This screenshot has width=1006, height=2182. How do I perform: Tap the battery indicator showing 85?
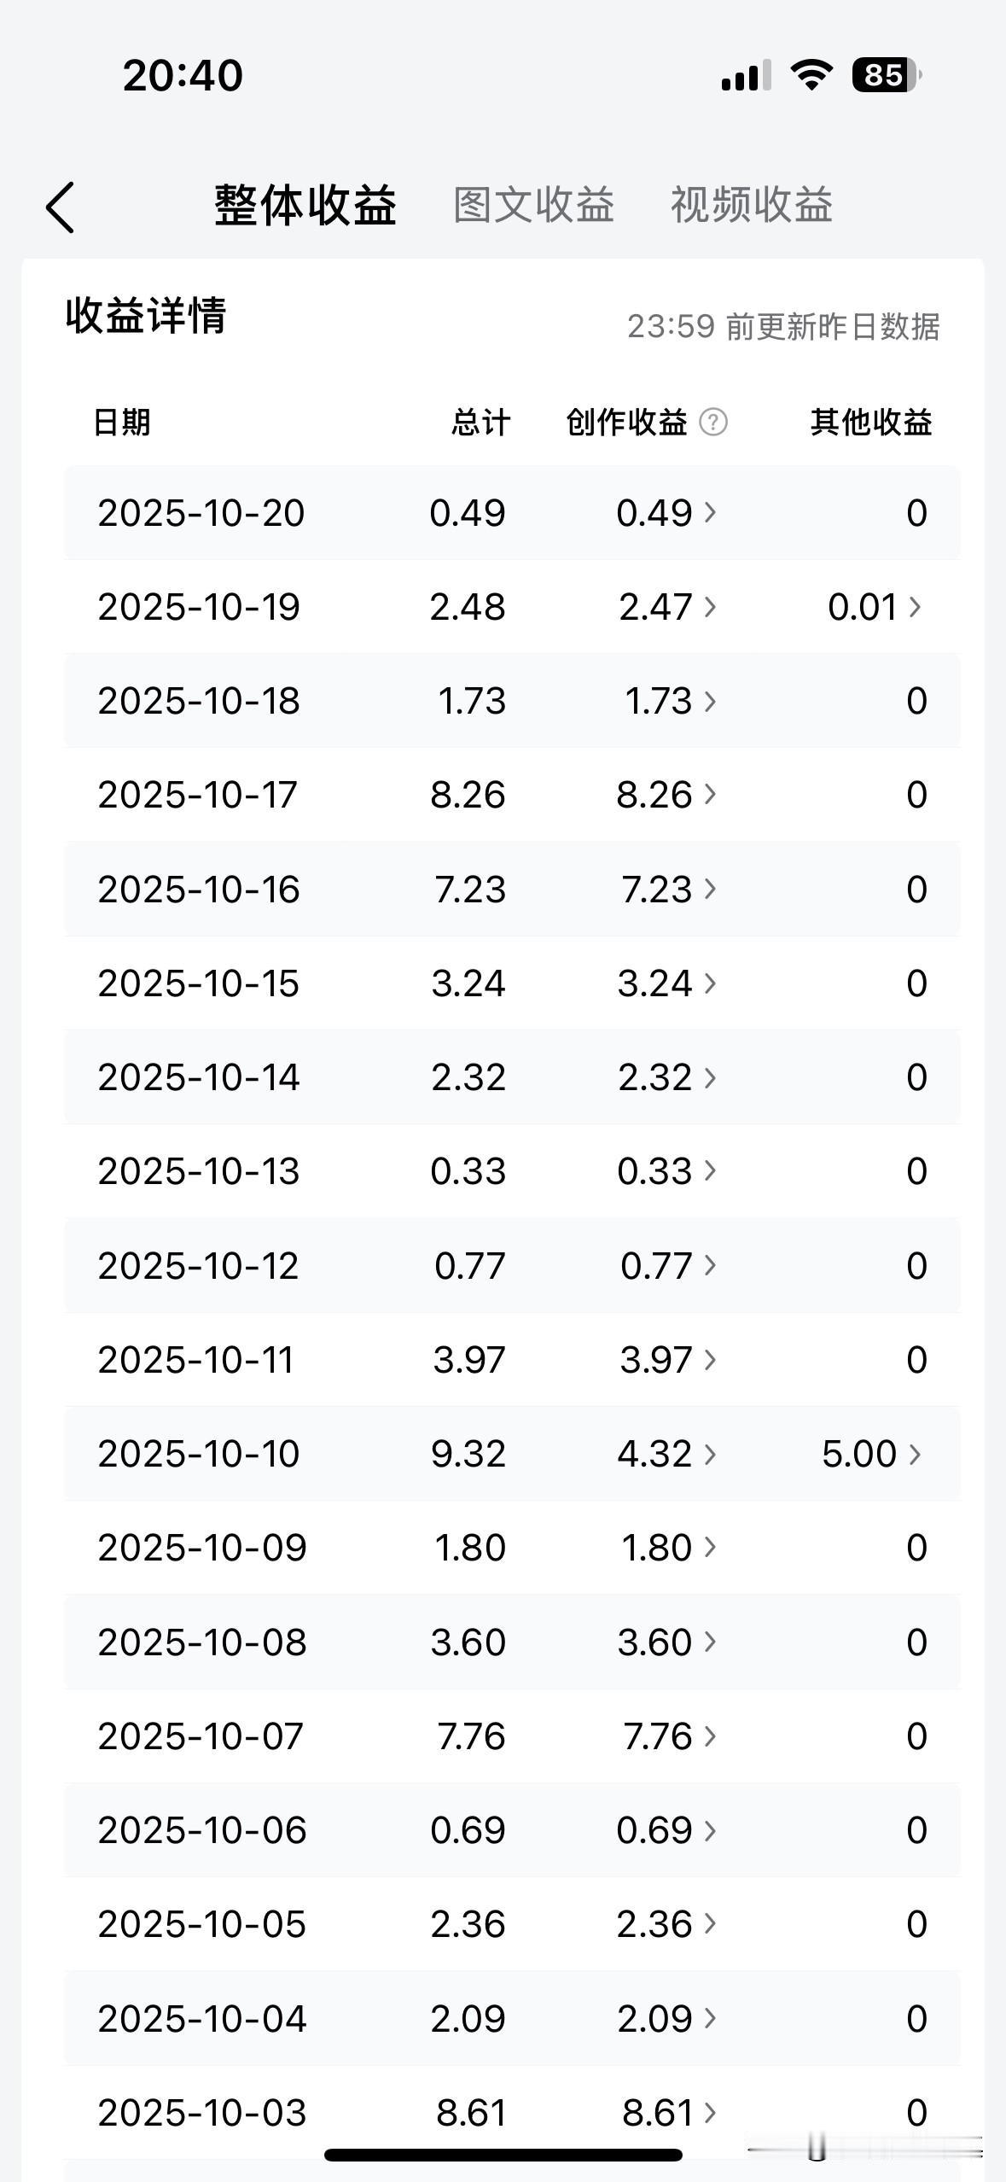887,75
